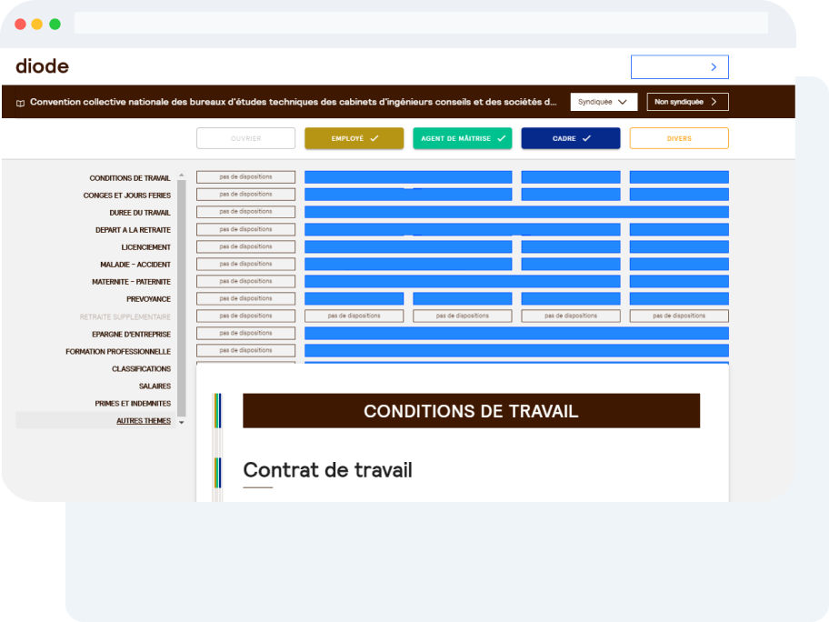The height and width of the screenshot is (622, 829).
Task: Click Divers blue bar for Conditions de travail
Action: pos(679,177)
